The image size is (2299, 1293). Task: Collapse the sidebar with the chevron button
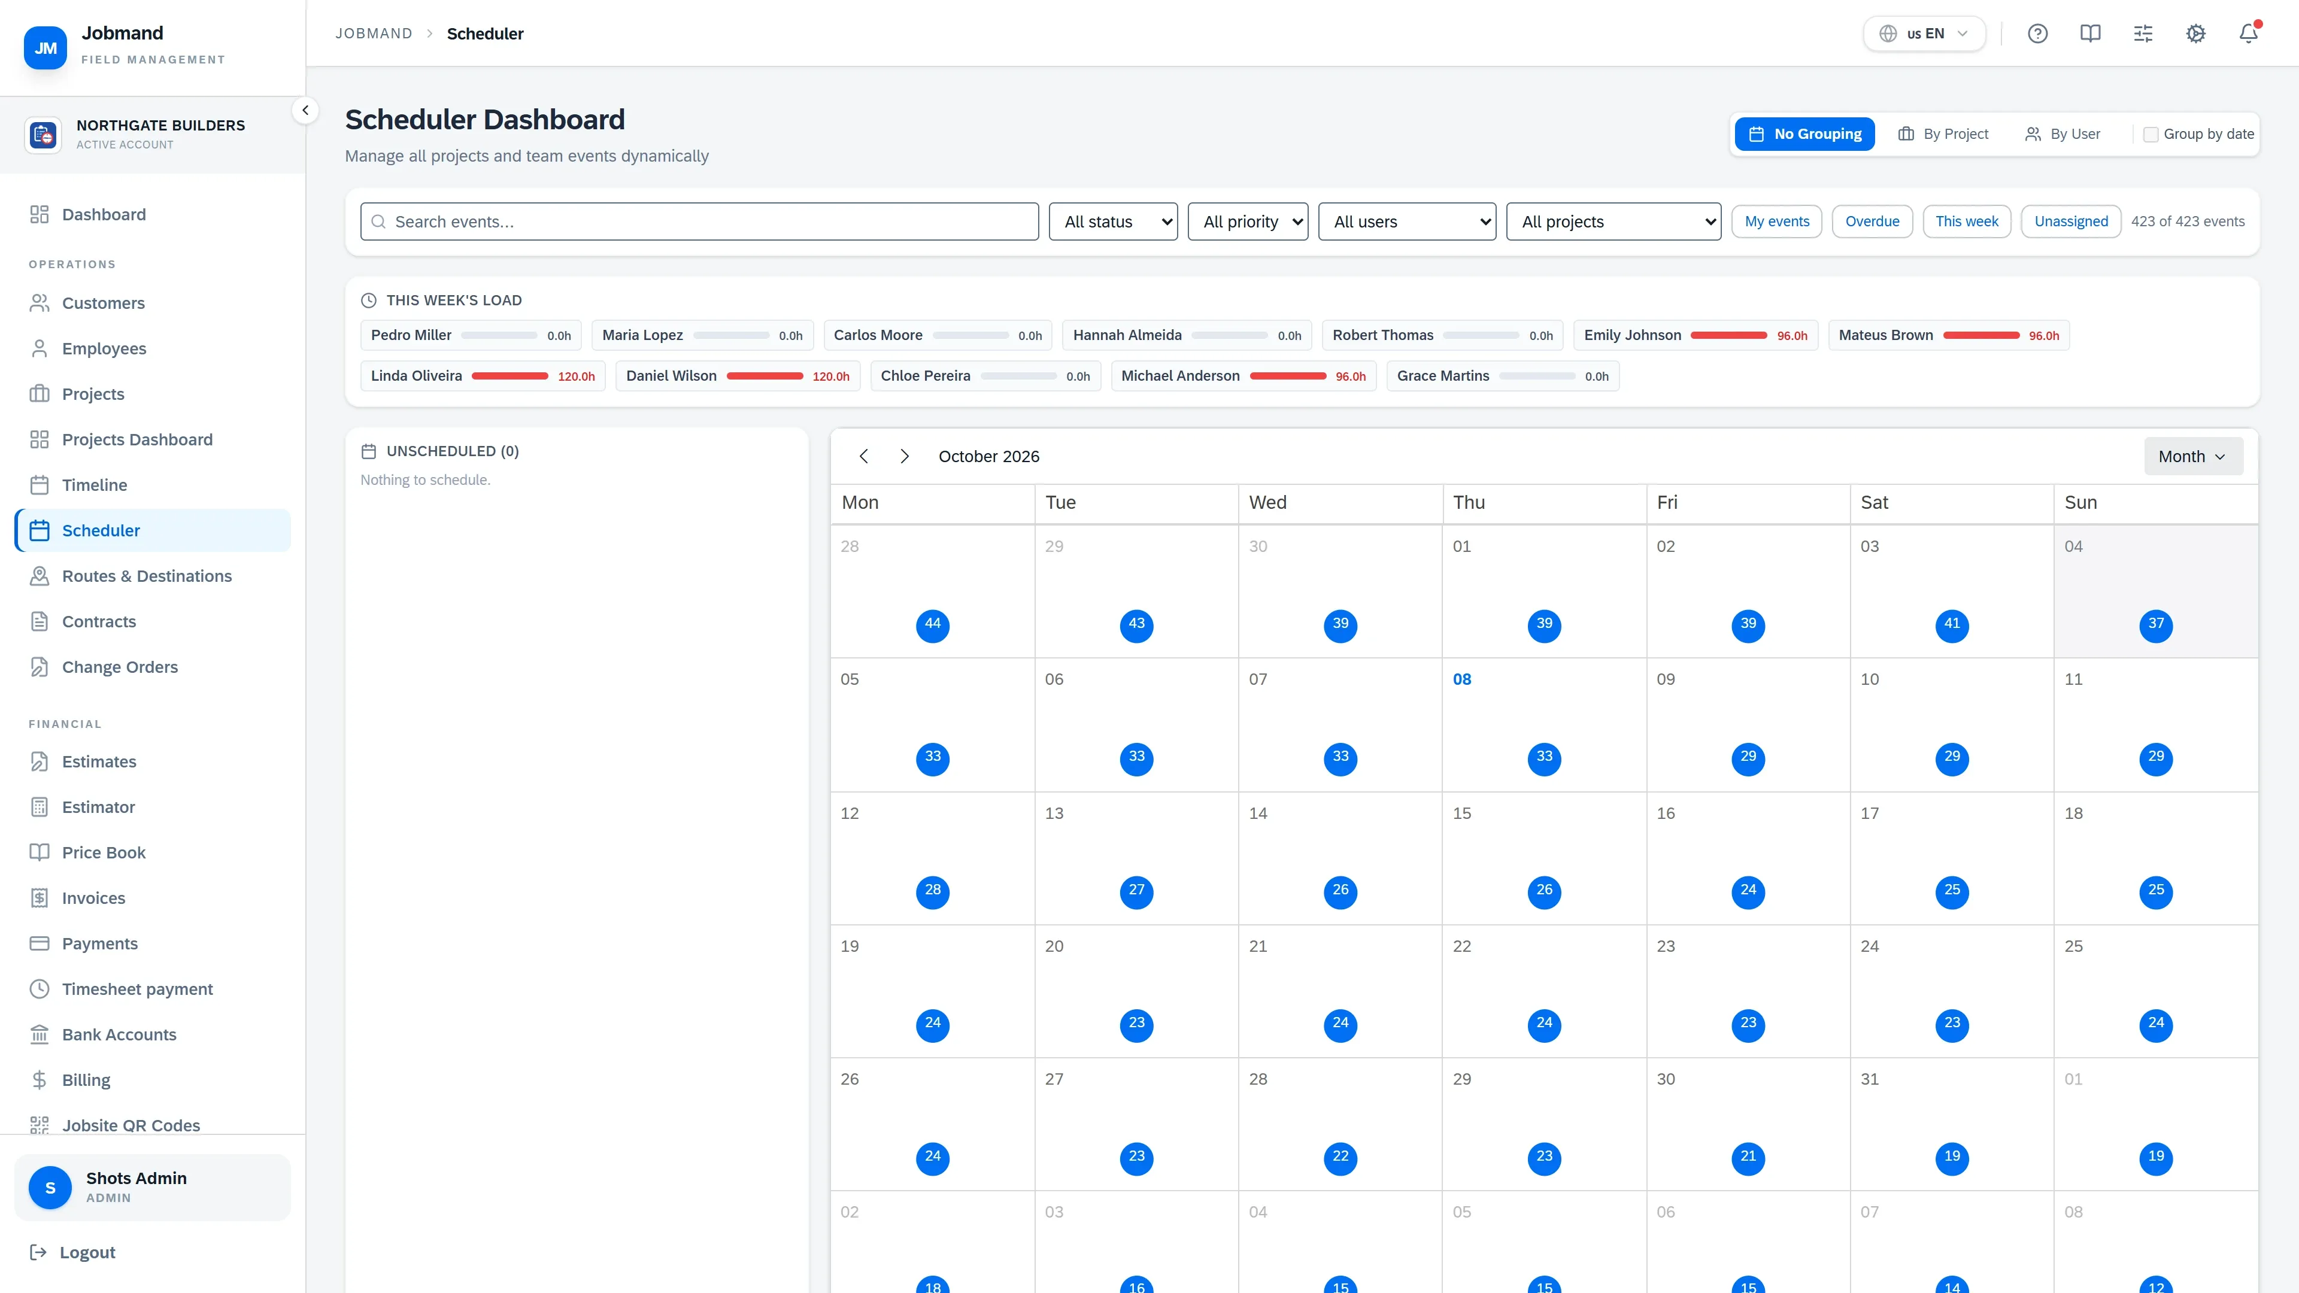305,111
